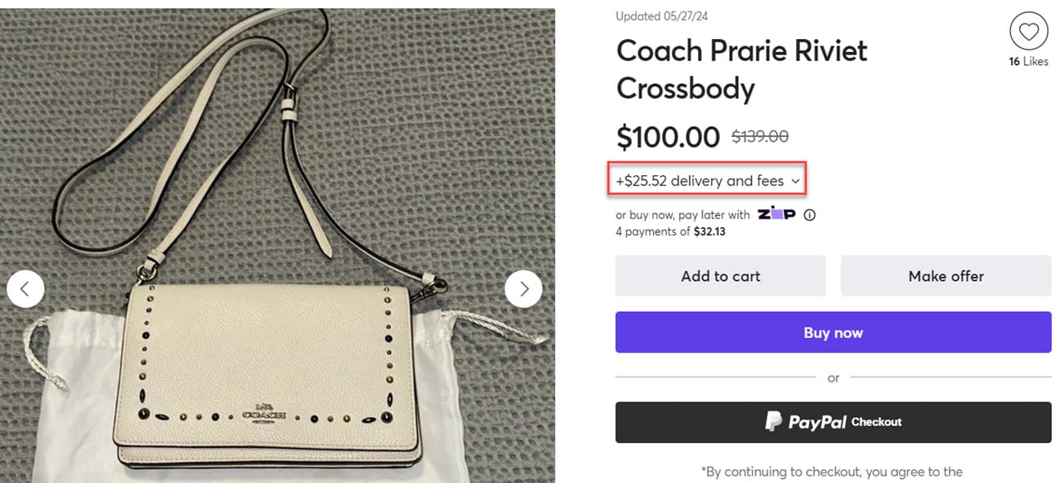Show the previous product photo

25,288
